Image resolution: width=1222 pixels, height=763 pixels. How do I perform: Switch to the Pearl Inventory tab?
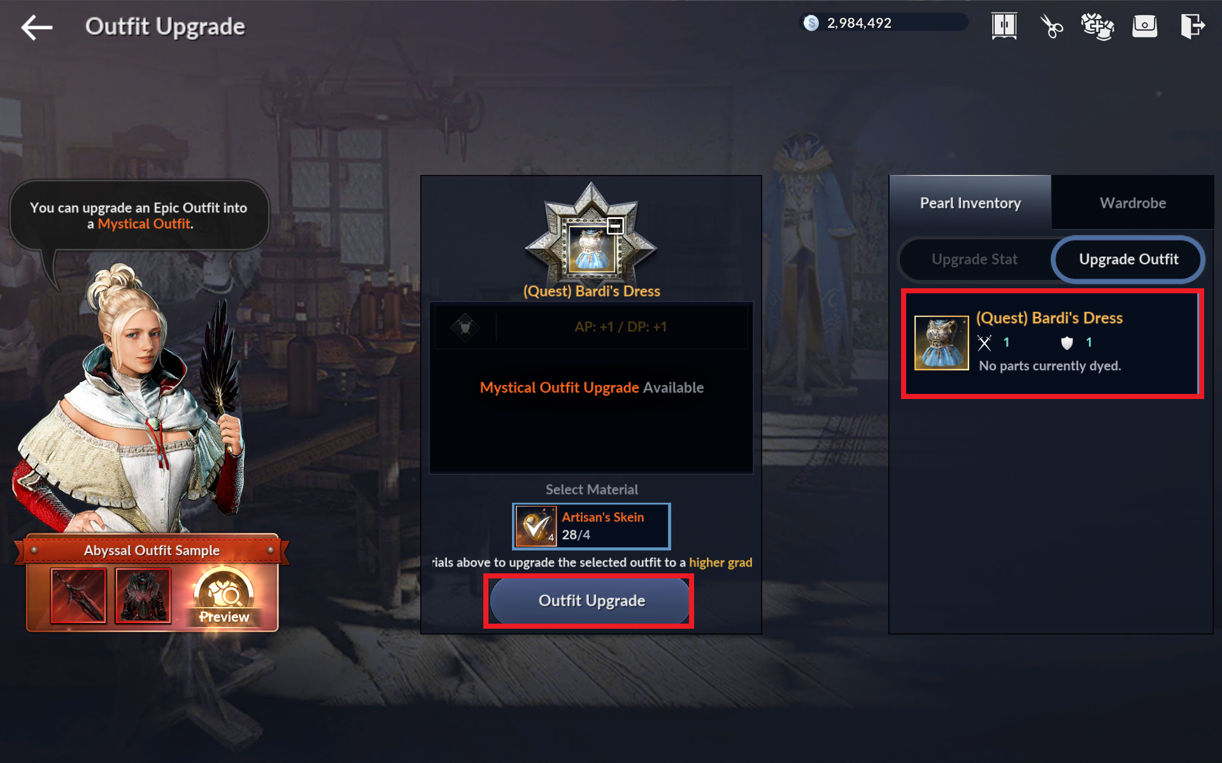970,203
